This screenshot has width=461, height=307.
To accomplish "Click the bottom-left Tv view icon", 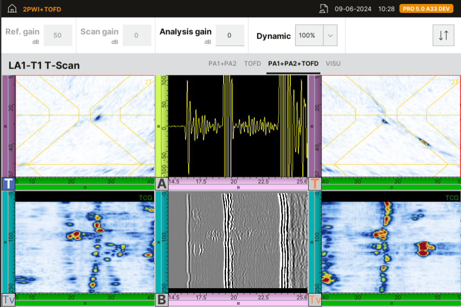I will [9, 300].
